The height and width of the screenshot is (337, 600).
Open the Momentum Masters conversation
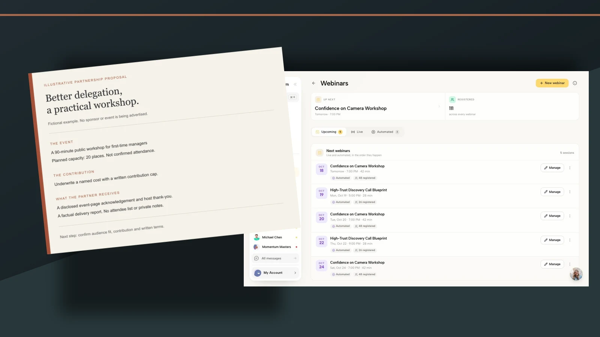point(276,247)
